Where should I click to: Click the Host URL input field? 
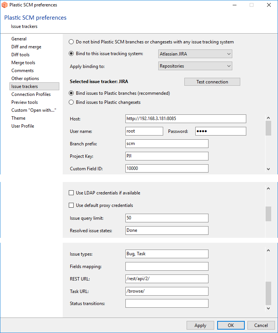click(186, 119)
